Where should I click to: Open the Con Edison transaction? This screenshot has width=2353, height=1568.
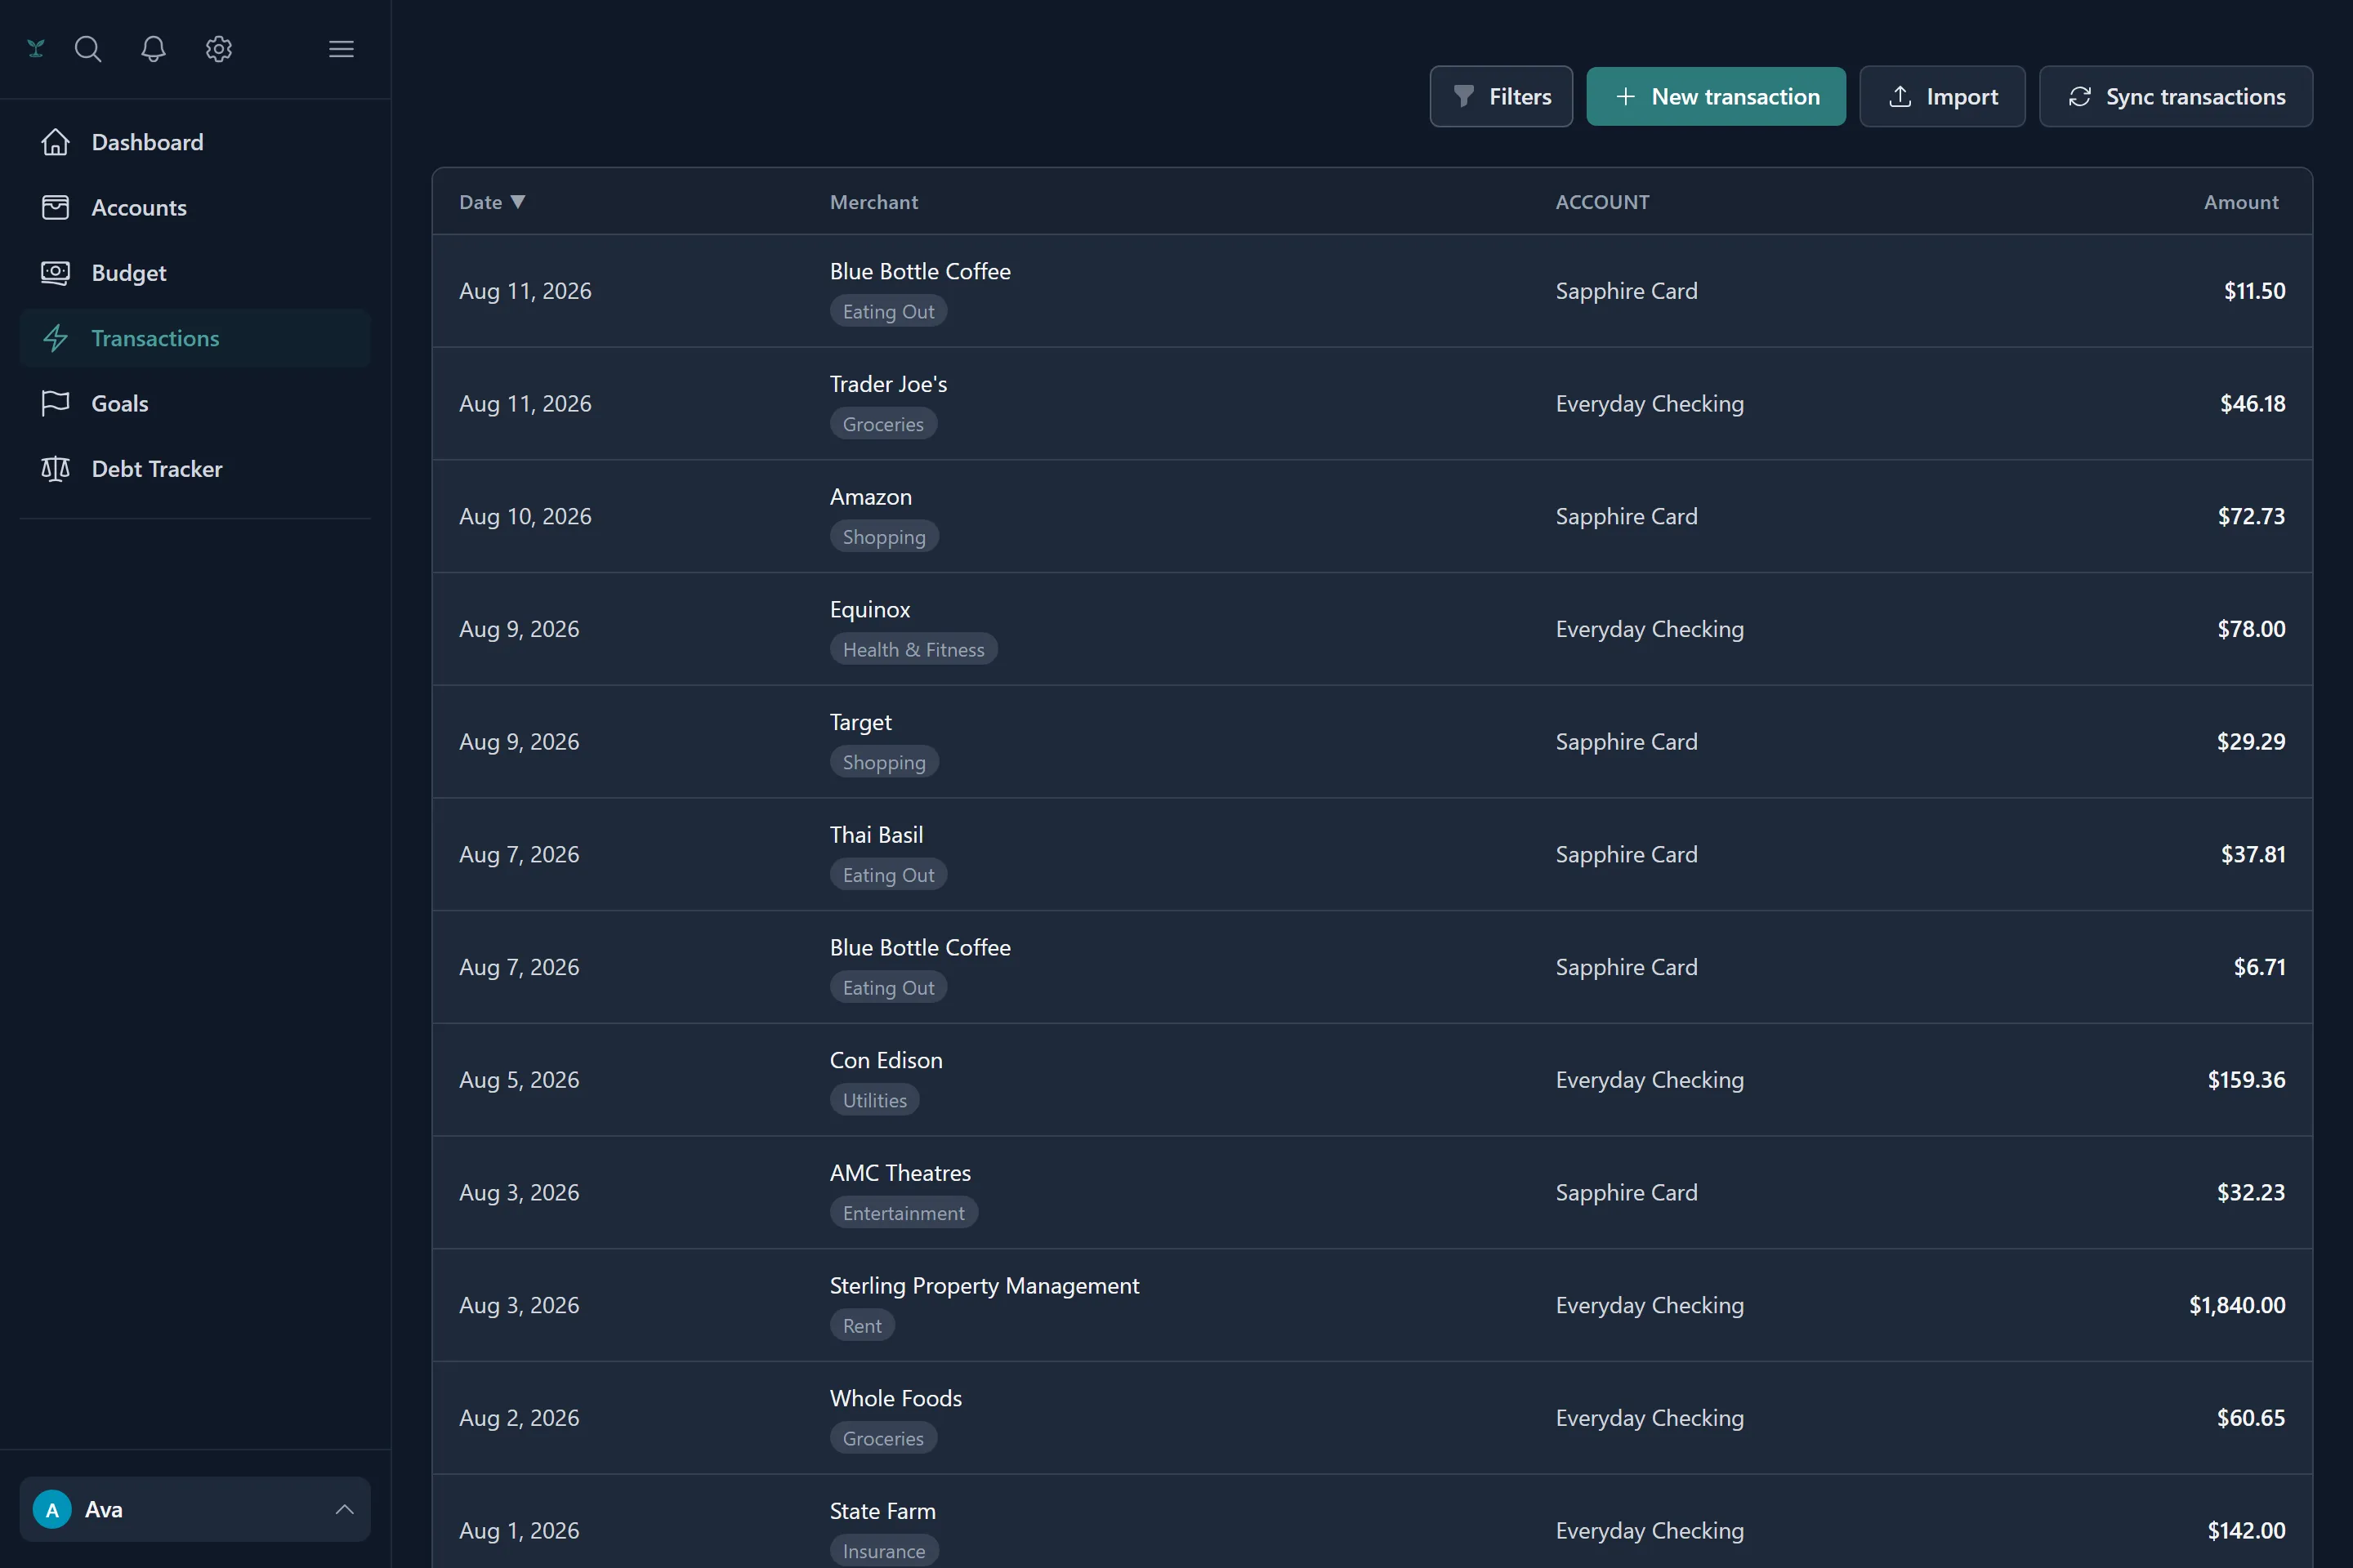coord(1372,1080)
